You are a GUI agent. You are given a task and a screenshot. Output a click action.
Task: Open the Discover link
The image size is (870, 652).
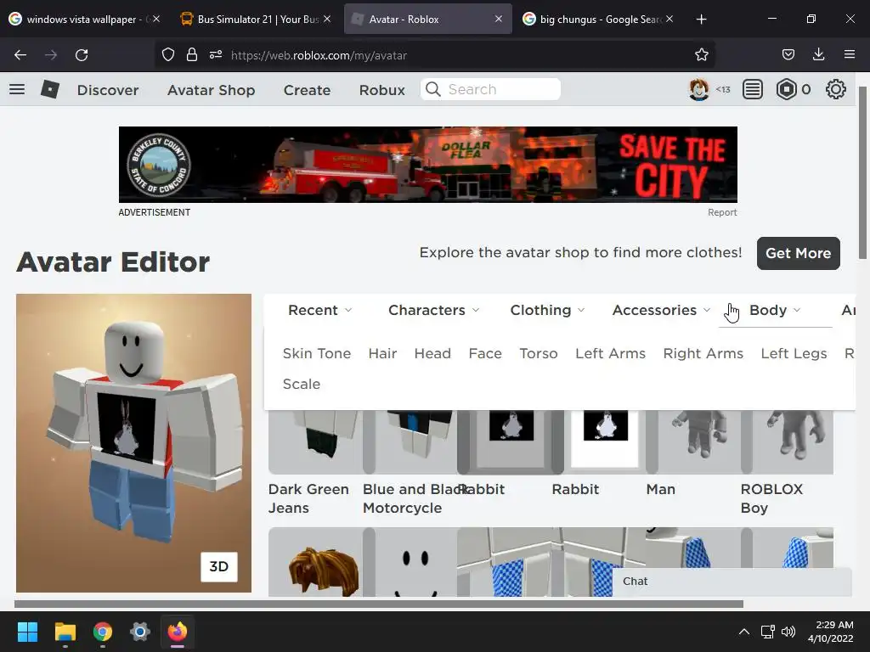[x=108, y=90]
